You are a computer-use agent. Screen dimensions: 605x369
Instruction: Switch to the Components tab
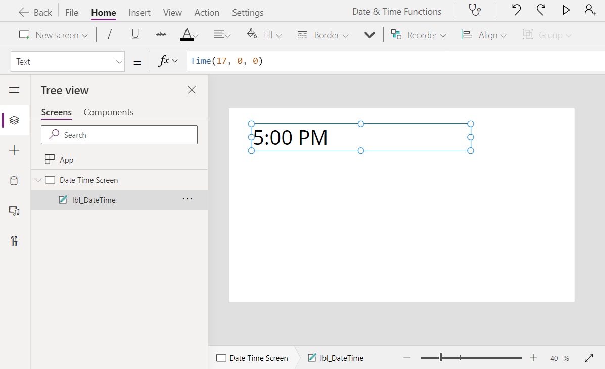click(x=108, y=112)
